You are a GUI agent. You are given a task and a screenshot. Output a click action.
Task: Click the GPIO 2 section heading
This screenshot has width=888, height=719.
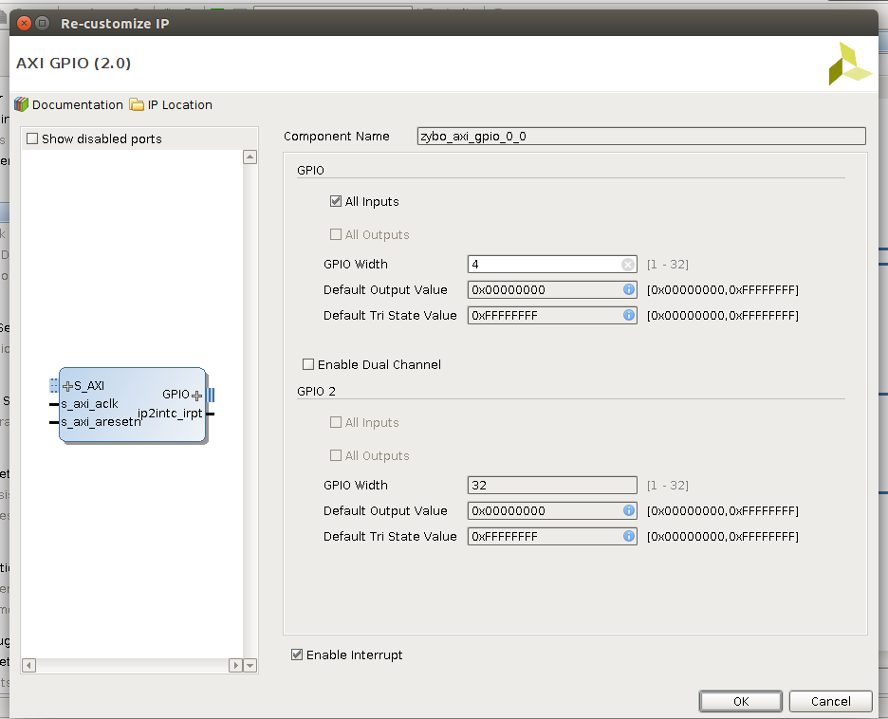click(x=316, y=391)
